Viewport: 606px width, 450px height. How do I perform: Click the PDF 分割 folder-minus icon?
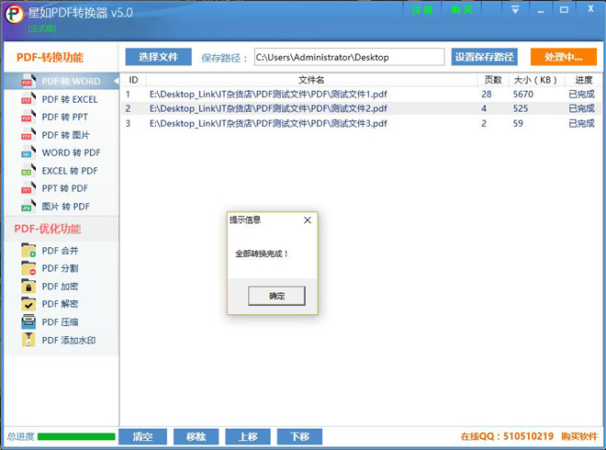(28, 268)
